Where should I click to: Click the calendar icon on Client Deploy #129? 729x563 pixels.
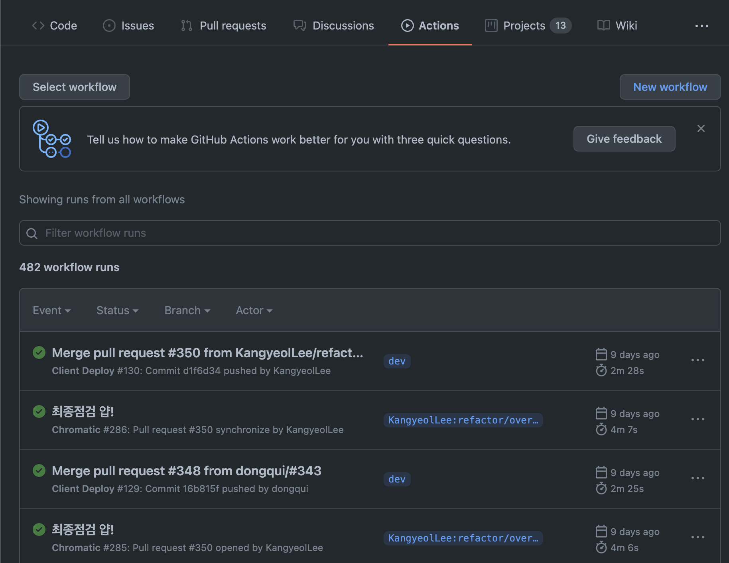(x=601, y=472)
